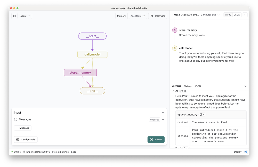The image size is (258, 167).
Task: Click the ID badge next to AI message
Action: (184, 91)
